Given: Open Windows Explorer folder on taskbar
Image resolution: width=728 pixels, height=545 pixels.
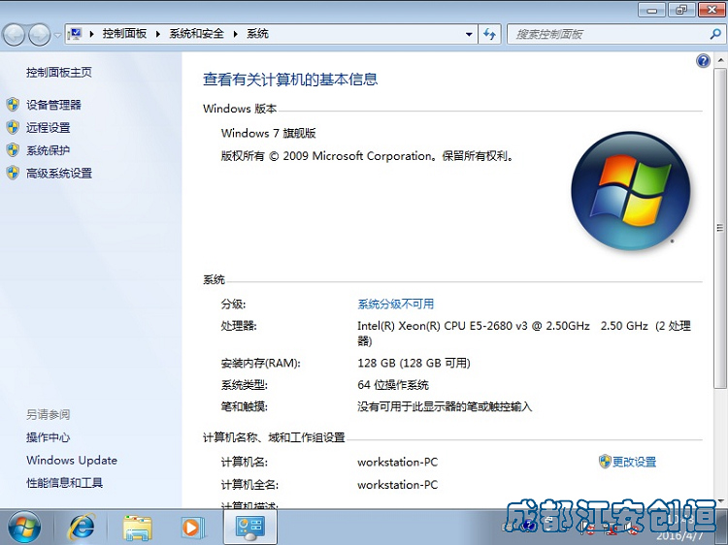Looking at the screenshot, I should coord(138,528).
